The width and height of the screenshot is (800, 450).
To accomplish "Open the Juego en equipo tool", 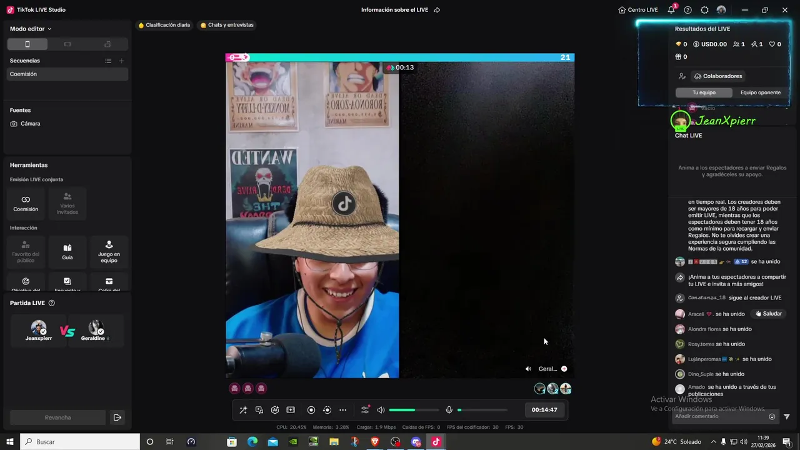I will coord(109,251).
